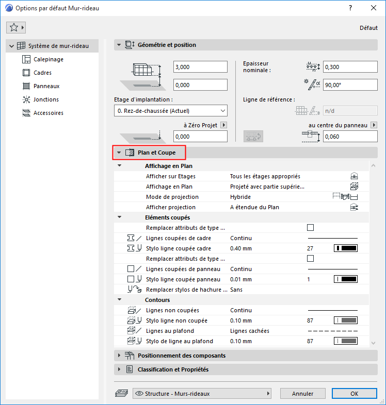Image resolution: width=386 pixels, height=405 pixels.
Task: Click the Jonctions junction icon
Action: (26, 99)
